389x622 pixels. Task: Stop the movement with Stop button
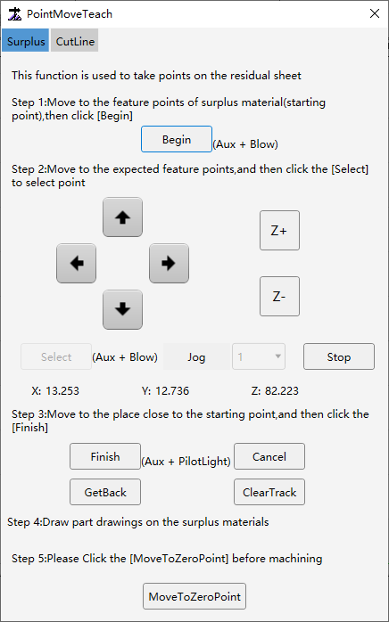click(339, 356)
